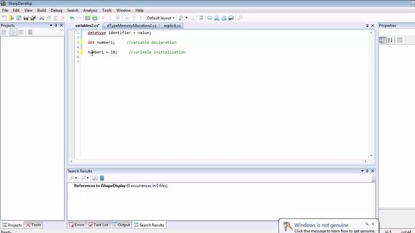This screenshot has width=415, height=233.
Task: Click the monitor icon before the magnifier
Action: (231, 18)
